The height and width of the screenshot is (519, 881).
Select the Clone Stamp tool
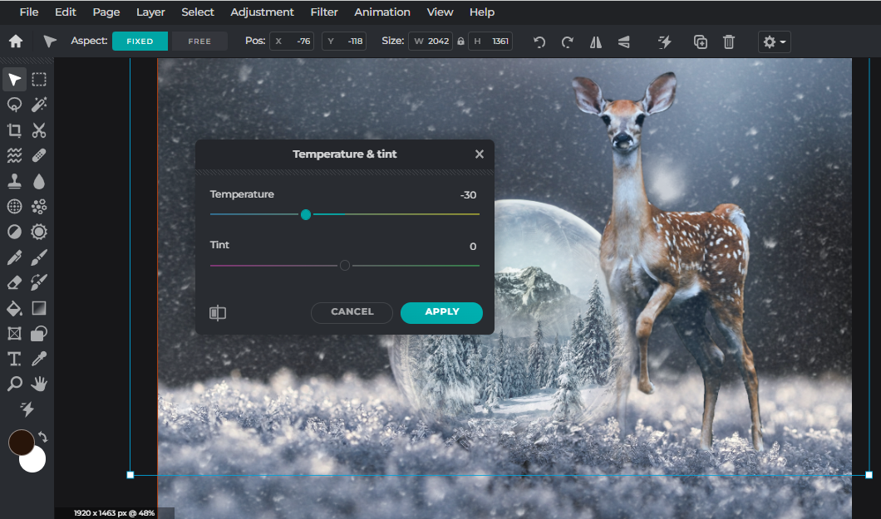[13, 181]
